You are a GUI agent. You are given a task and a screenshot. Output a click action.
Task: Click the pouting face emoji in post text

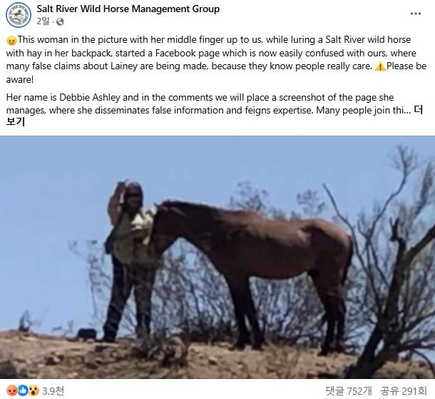[x=11, y=41]
